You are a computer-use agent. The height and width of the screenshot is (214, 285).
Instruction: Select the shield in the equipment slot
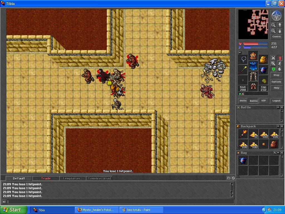[263, 70]
